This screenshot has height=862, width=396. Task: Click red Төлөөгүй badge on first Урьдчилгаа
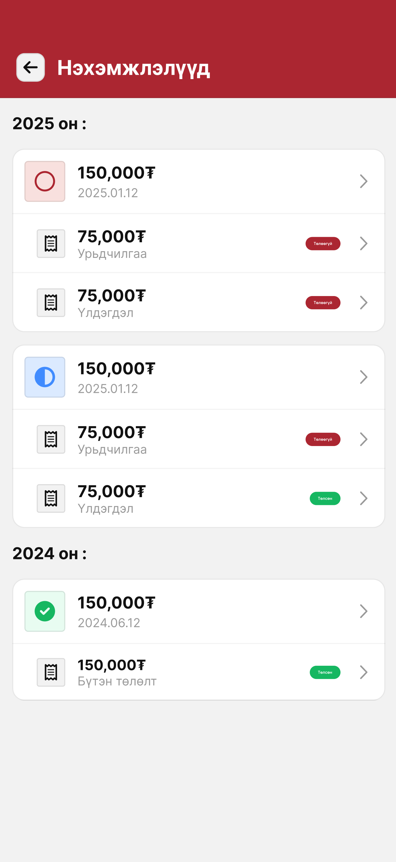pos(323,244)
